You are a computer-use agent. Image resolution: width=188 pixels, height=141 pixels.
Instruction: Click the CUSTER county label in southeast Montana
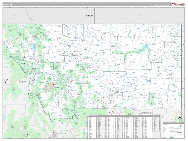coord(155,88)
